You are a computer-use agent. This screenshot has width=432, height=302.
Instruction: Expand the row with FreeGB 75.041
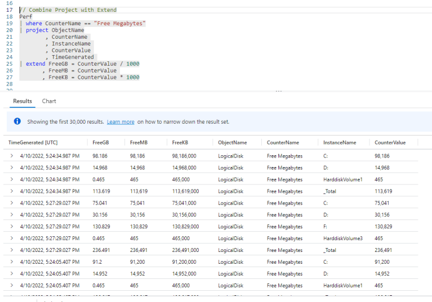click(x=12, y=203)
